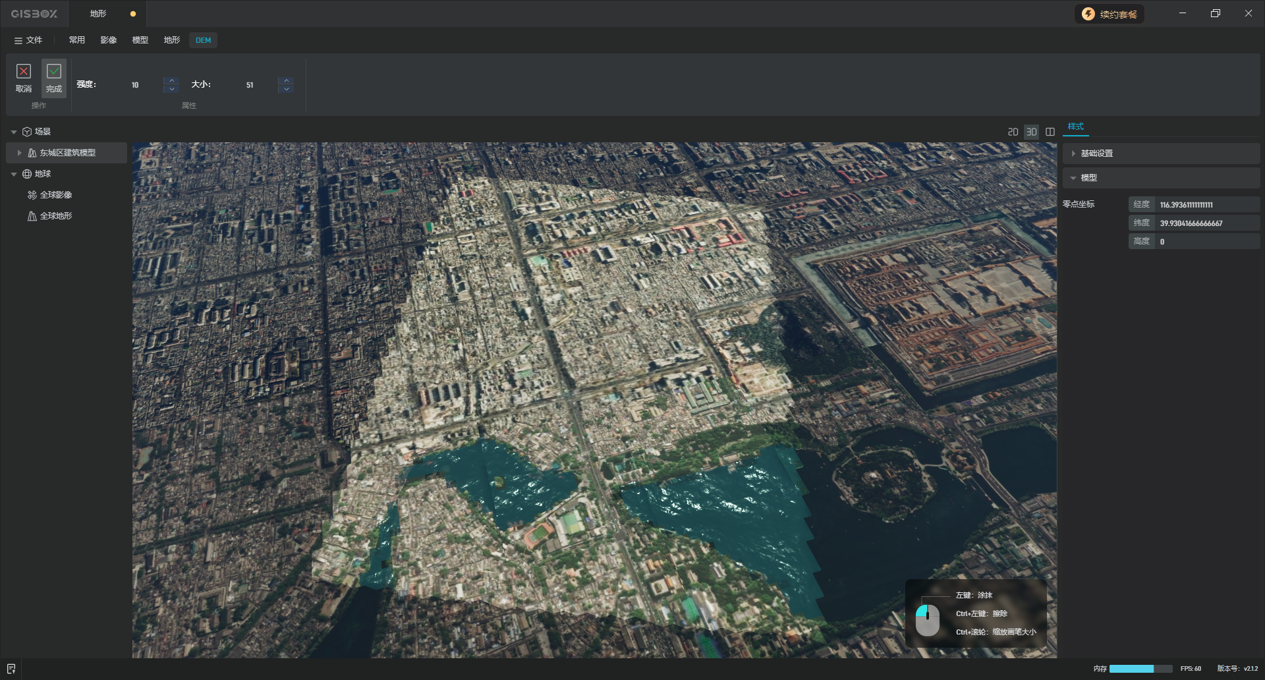Viewport: 1265px width, 680px height.
Task: Open the 影像 ribbon tab
Action: tap(109, 40)
